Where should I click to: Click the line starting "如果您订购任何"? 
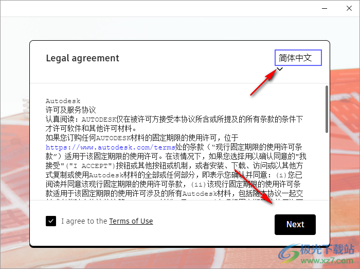pyautogui.click(x=142, y=138)
